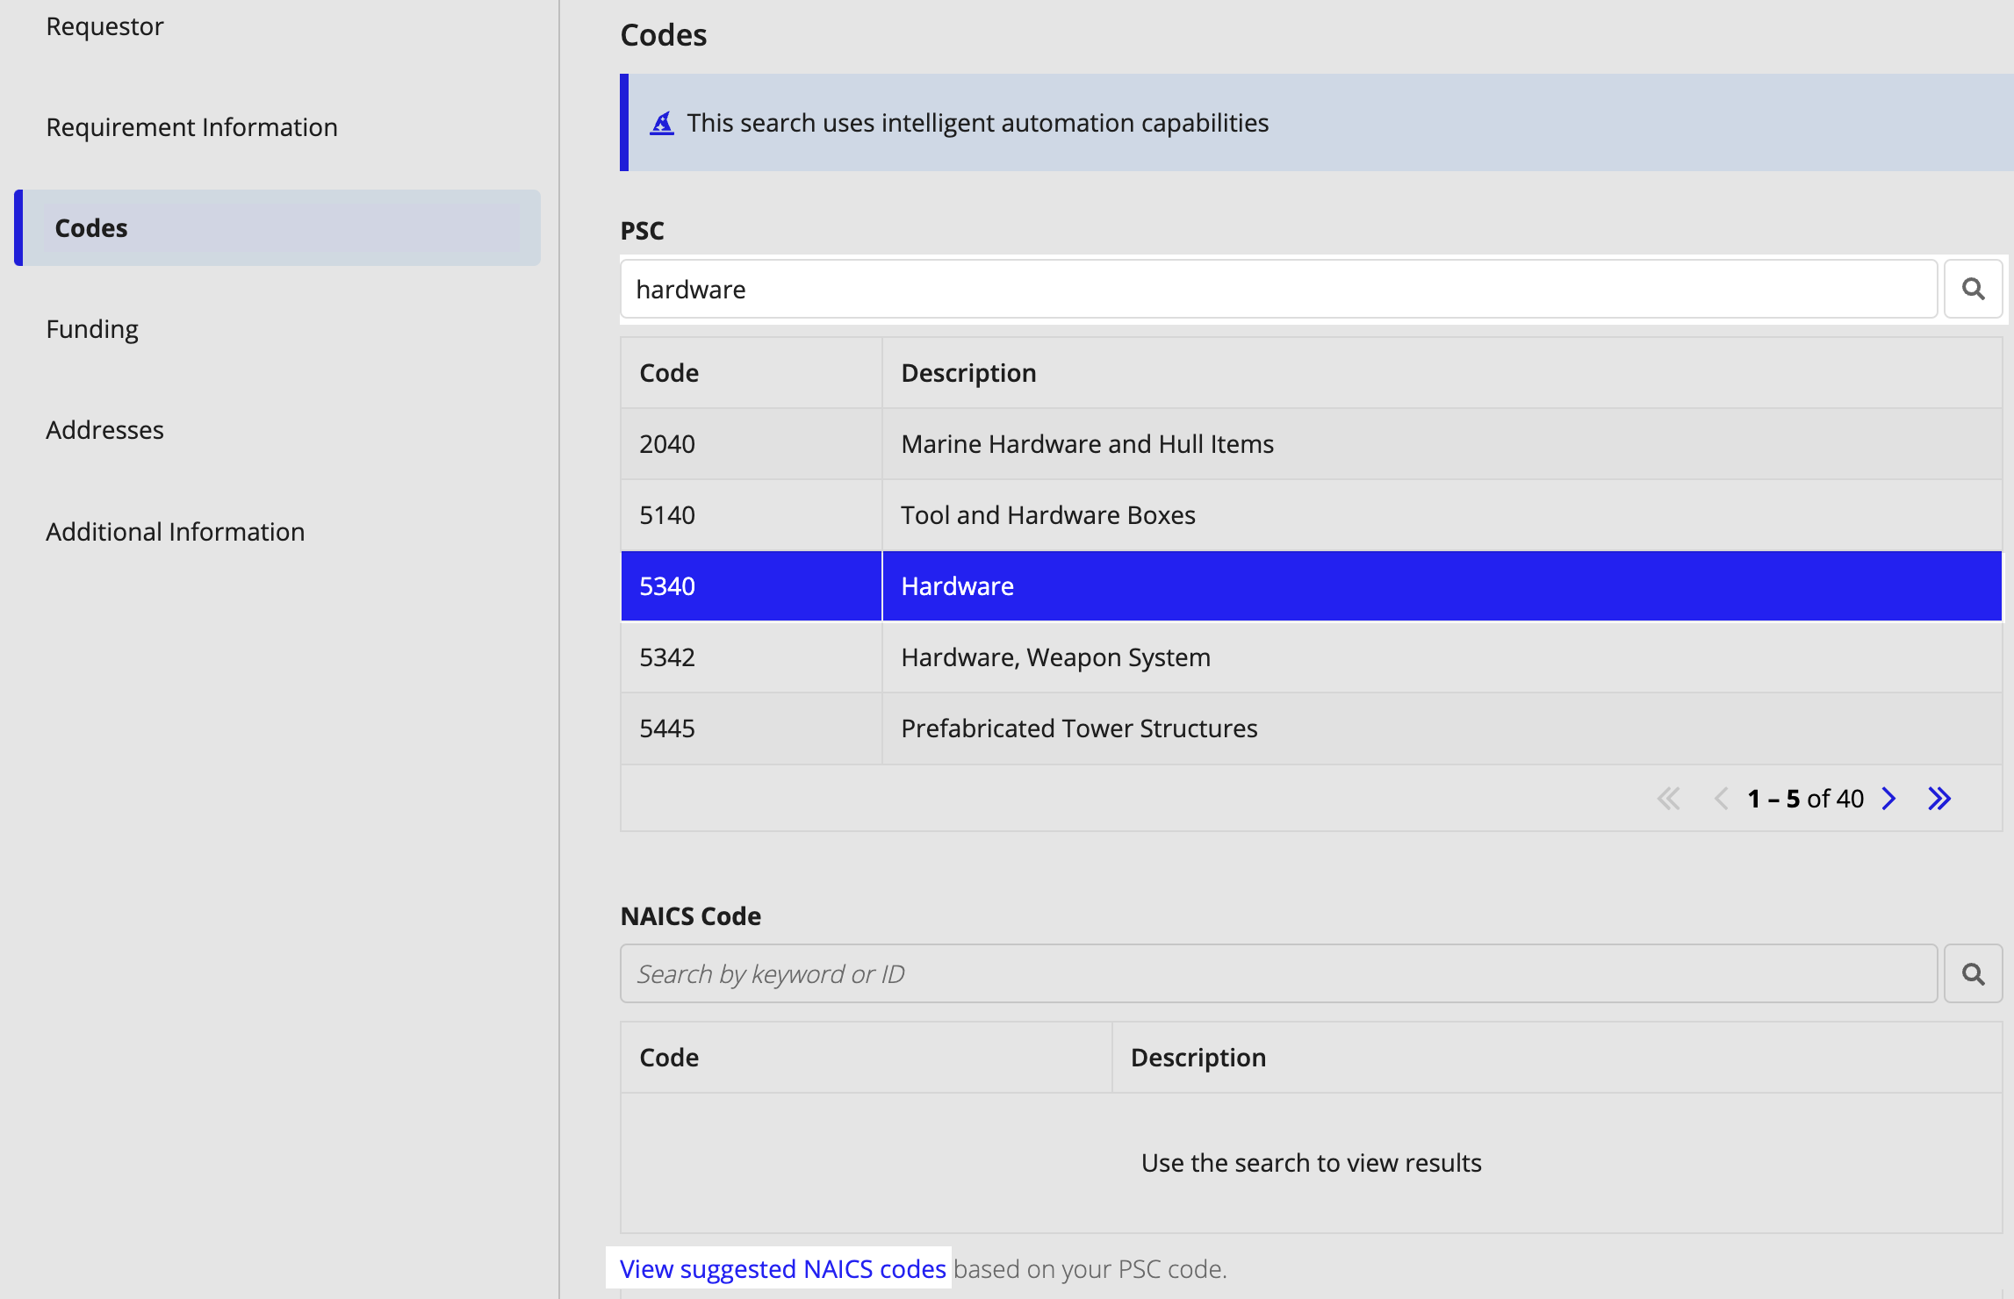Open the Requirement Information section

191,127
